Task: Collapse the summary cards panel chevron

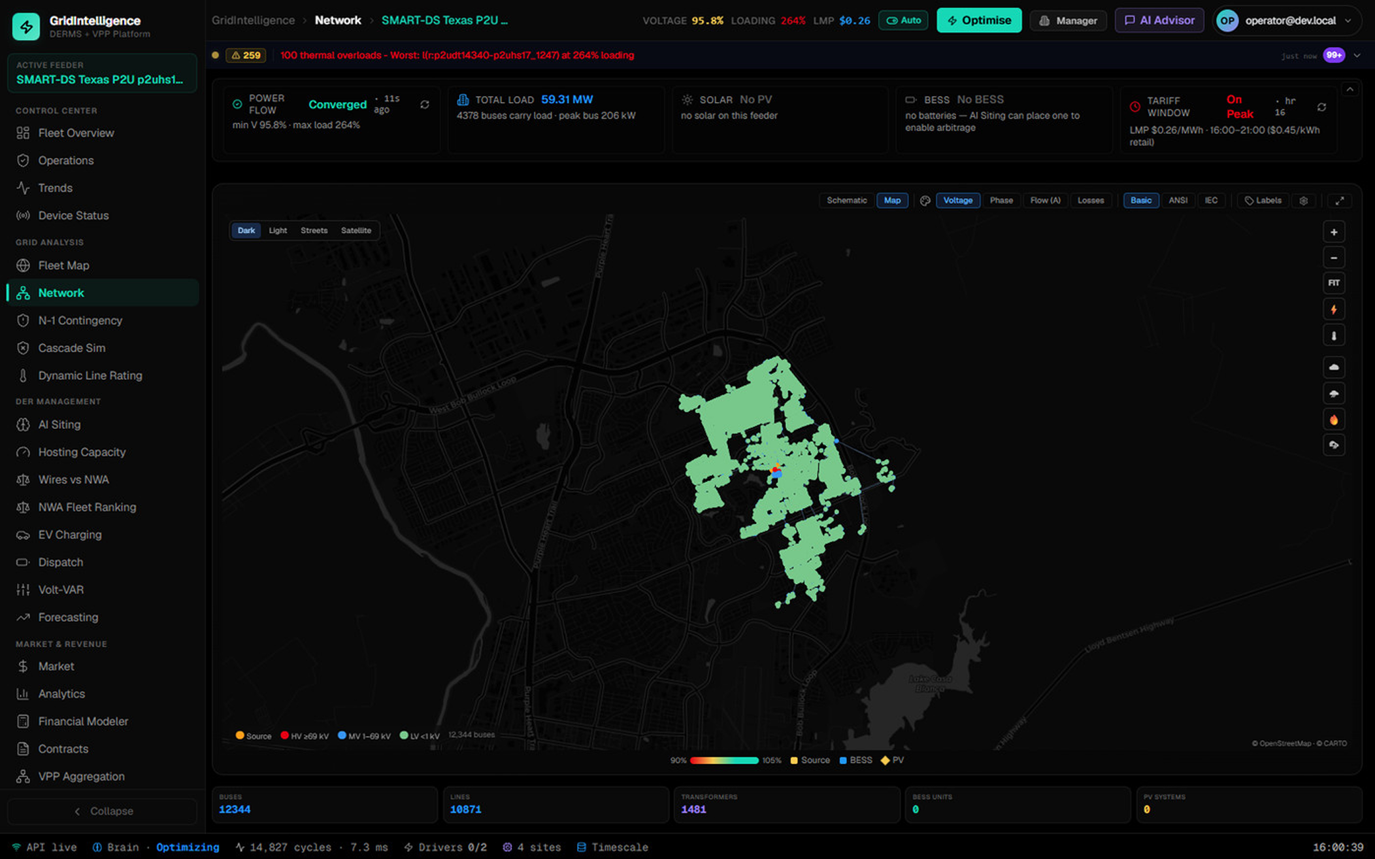Action: click(x=1350, y=90)
